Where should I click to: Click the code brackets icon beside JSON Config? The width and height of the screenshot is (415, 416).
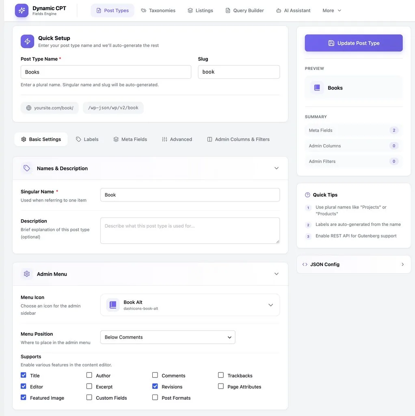point(305,264)
